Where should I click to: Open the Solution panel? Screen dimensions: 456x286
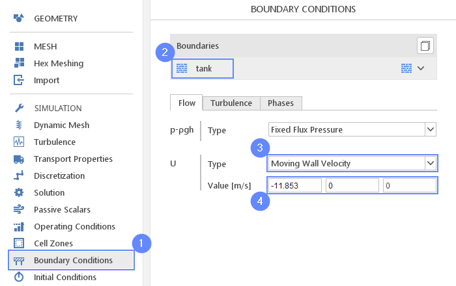[x=49, y=192]
